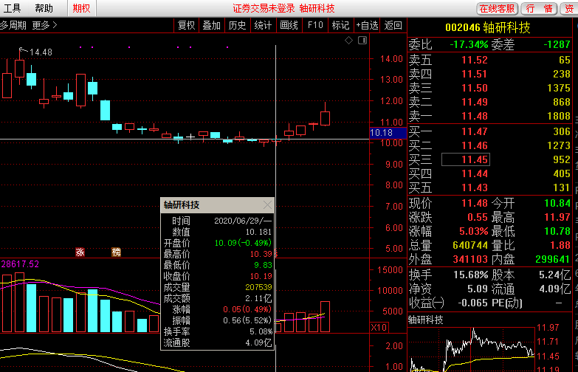Click the 榜 marker on chart
This screenshot has height=372, width=578.
click(x=116, y=252)
